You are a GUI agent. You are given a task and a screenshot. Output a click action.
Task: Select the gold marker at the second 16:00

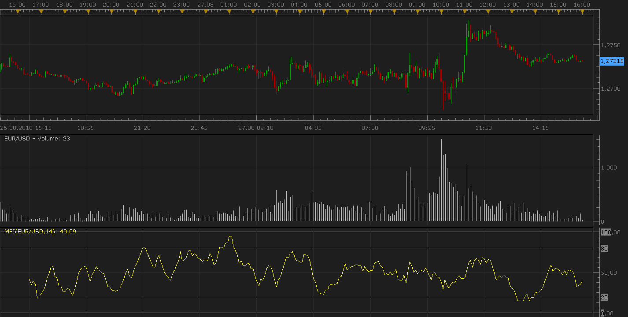coord(582,11)
